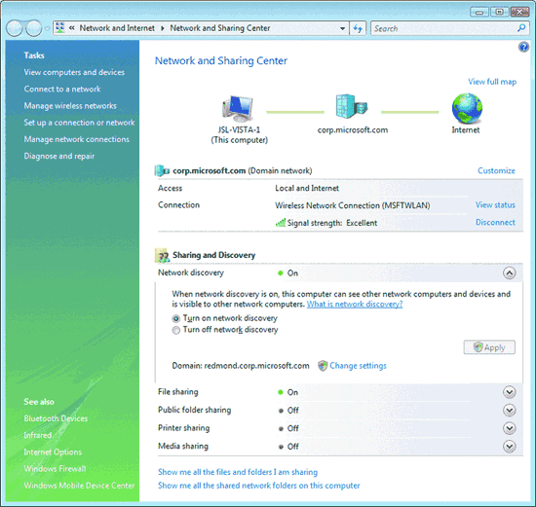
Task: Click Network and Sharing Center breadcrumb
Action: tap(220, 28)
